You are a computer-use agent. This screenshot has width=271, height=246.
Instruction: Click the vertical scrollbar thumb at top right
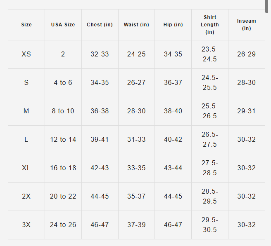pos(266,6)
